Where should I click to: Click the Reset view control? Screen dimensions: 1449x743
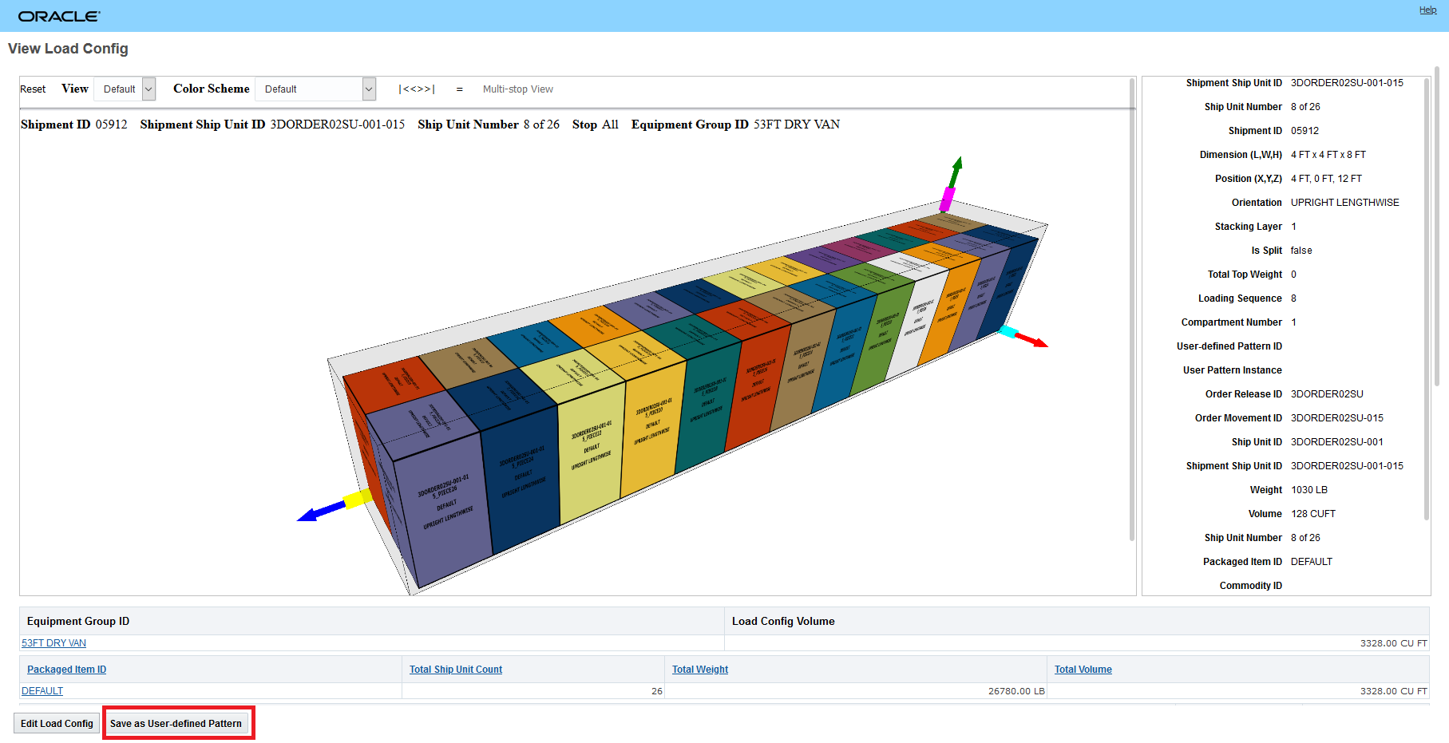point(33,89)
